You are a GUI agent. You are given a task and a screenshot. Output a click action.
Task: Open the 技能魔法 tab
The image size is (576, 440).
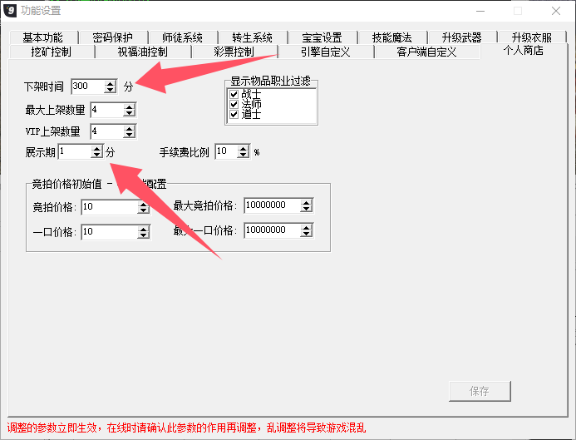tap(392, 37)
